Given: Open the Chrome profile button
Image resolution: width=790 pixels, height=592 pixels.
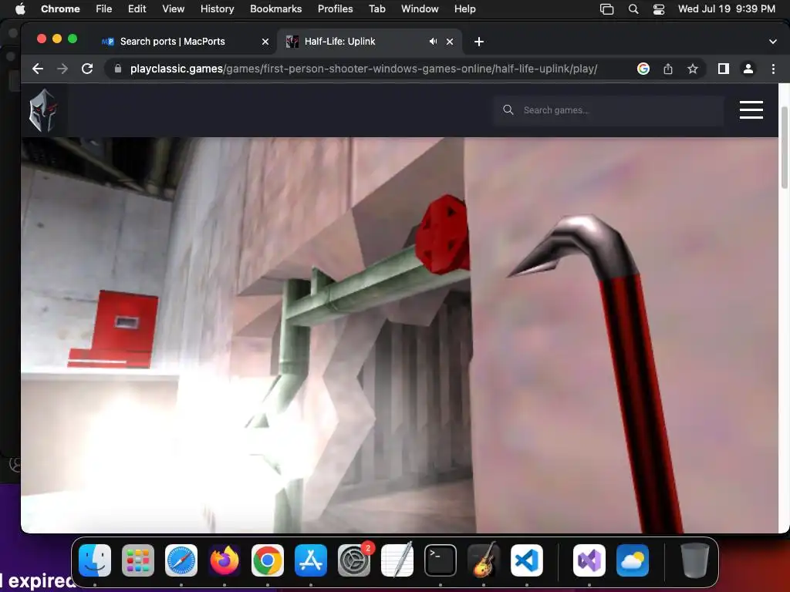Looking at the screenshot, I should 748,69.
